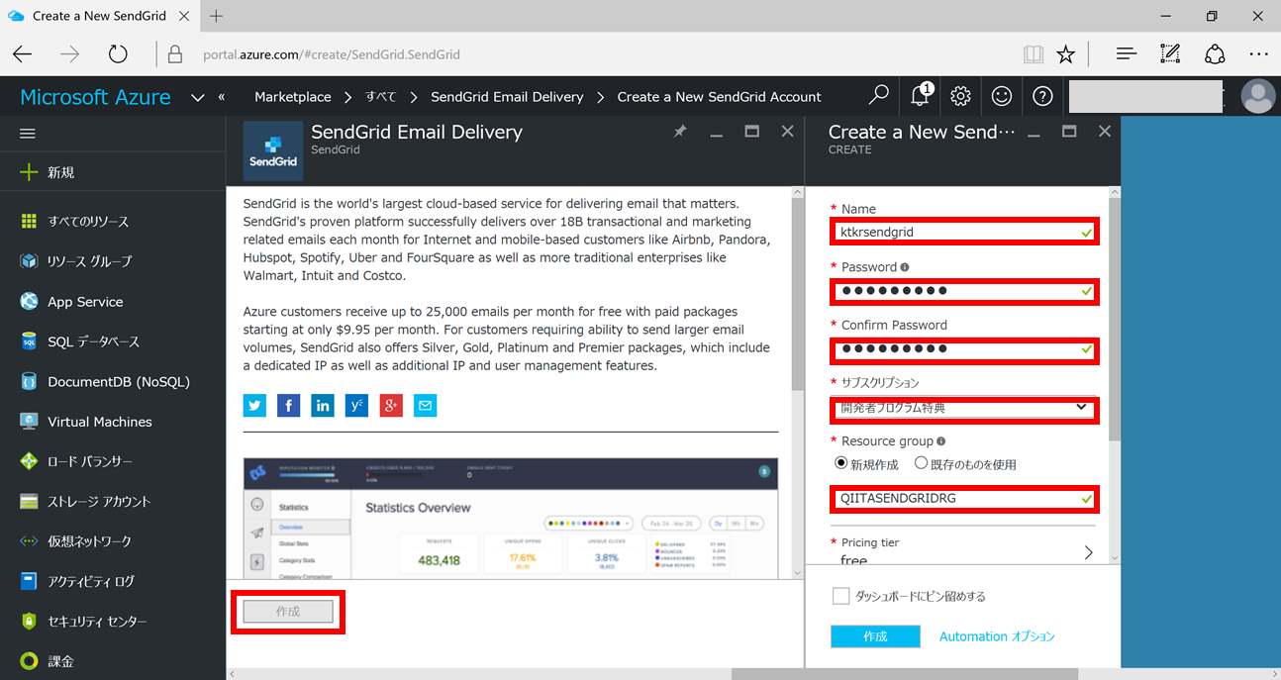Click the browser refresh button
Screen dimensions: 1281x680
pyautogui.click(x=118, y=54)
